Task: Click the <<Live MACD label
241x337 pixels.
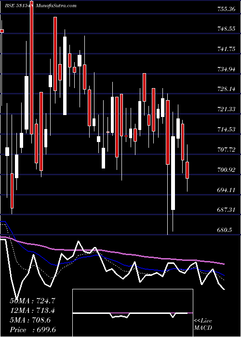Action: click(x=203, y=324)
